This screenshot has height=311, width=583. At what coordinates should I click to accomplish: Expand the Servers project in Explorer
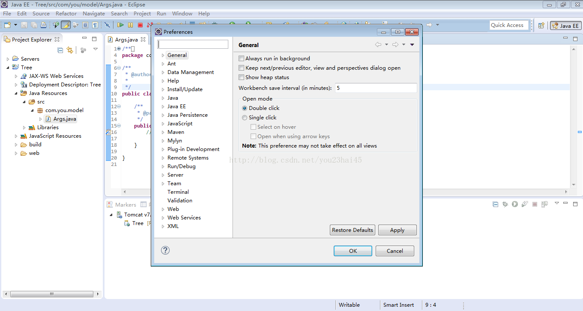8,59
